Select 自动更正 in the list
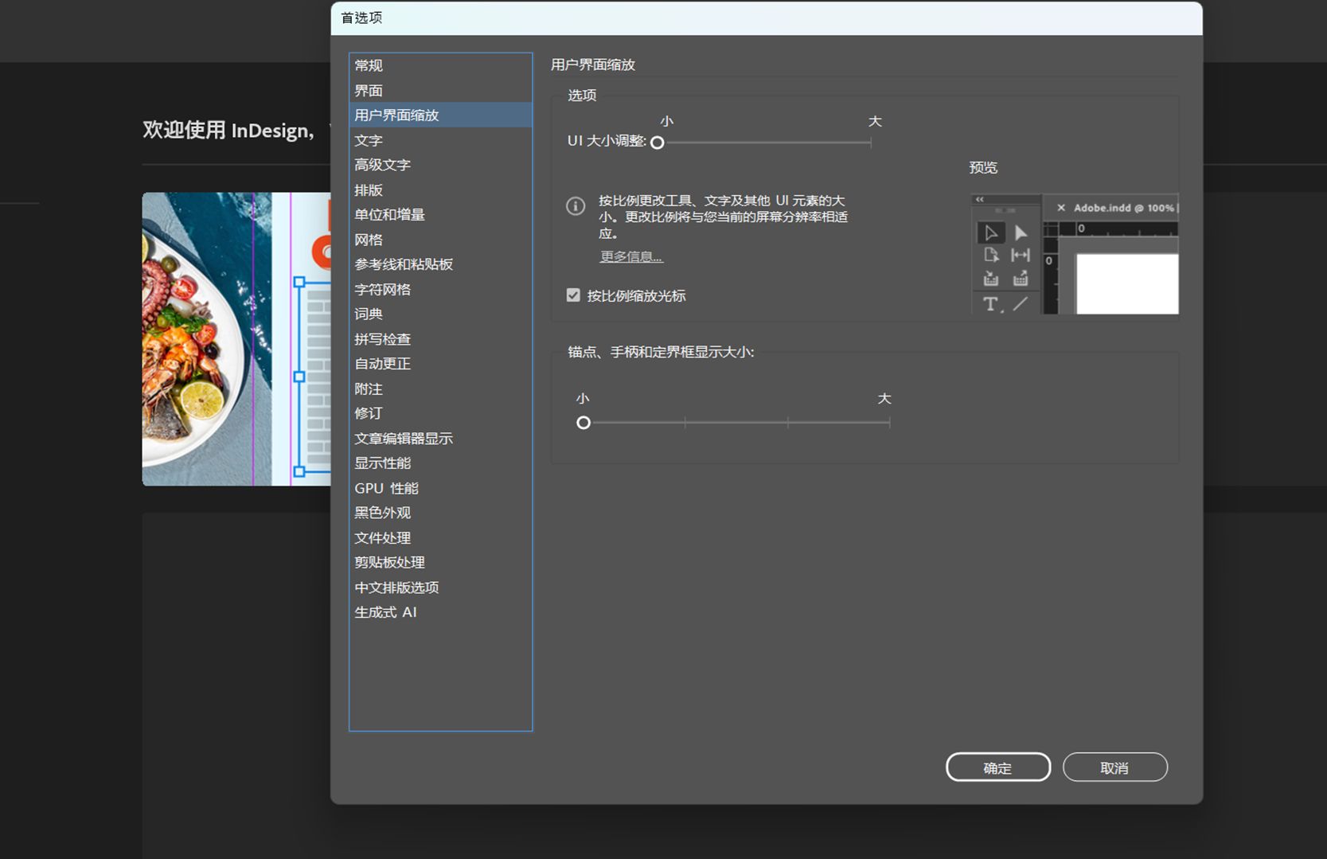 [440, 364]
